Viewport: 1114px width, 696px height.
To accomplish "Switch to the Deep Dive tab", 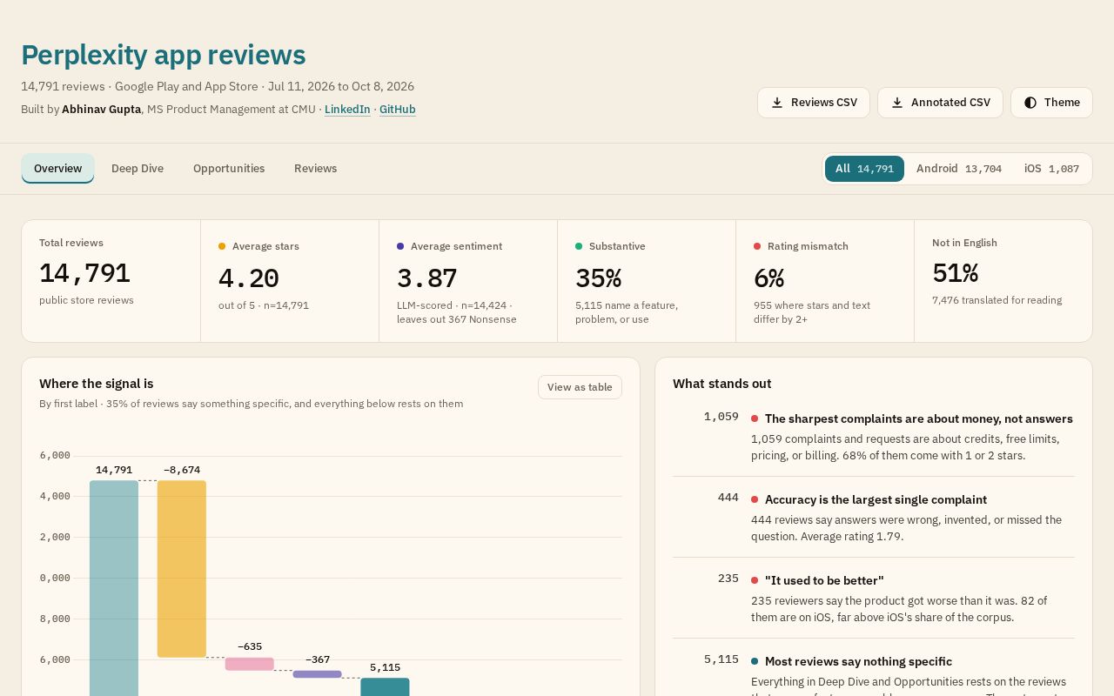I will click(138, 169).
